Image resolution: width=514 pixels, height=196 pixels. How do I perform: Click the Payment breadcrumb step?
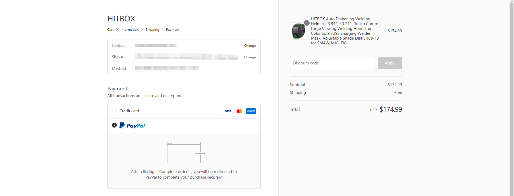point(172,30)
